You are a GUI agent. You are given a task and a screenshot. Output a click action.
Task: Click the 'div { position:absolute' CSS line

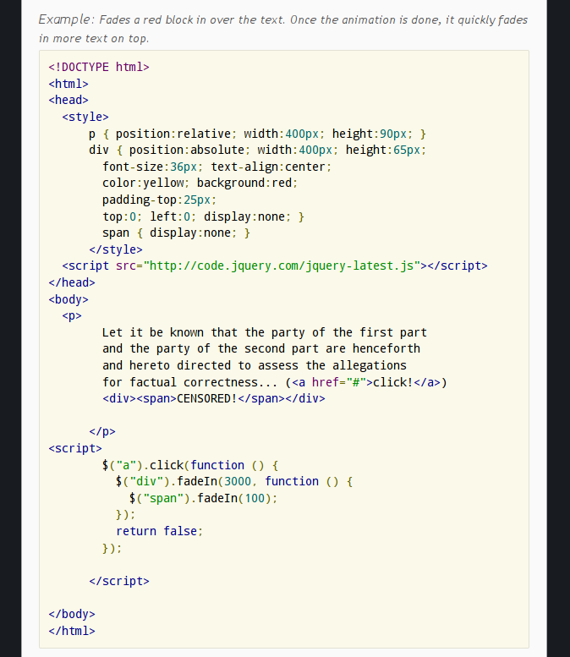257,150
